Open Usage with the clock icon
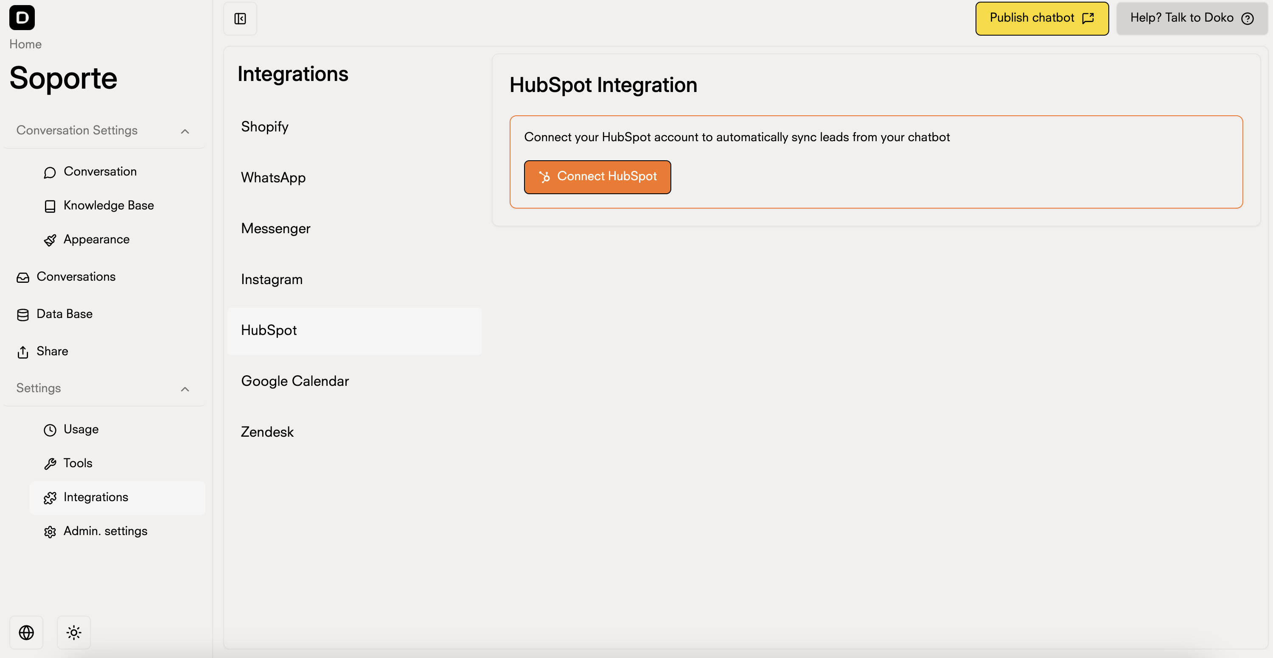Viewport: 1273px width, 658px height. tap(50, 430)
